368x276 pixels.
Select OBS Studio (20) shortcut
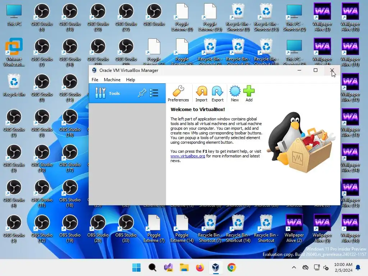click(98, 17)
